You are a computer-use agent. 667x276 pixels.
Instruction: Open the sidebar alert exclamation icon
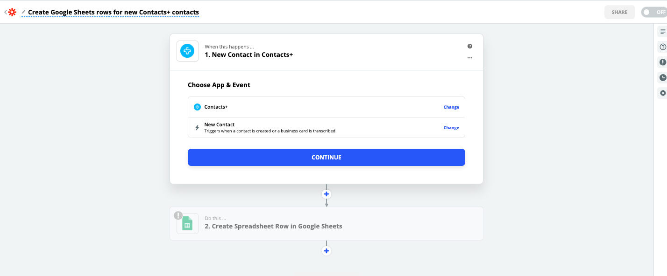pos(663,62)
